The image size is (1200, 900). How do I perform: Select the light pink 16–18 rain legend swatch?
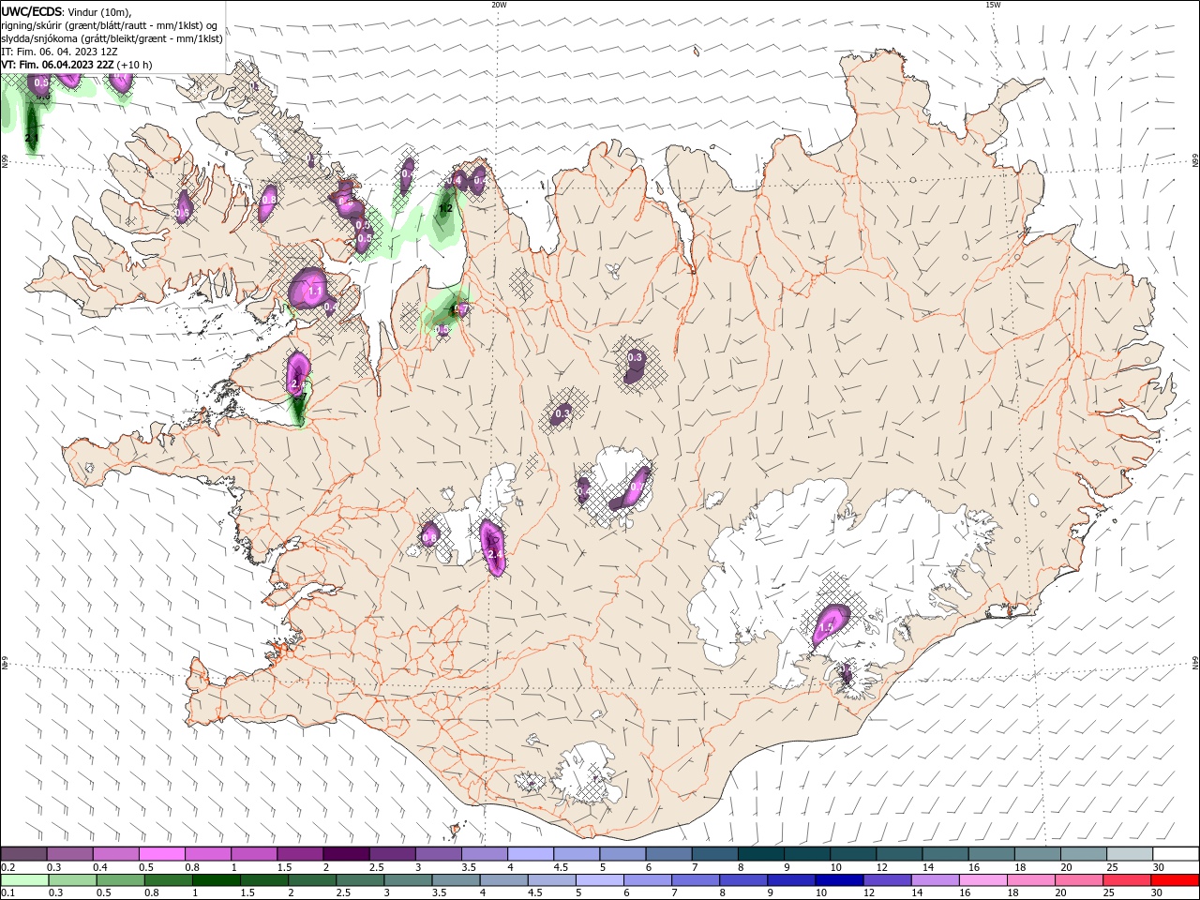[x=983, y=880]
